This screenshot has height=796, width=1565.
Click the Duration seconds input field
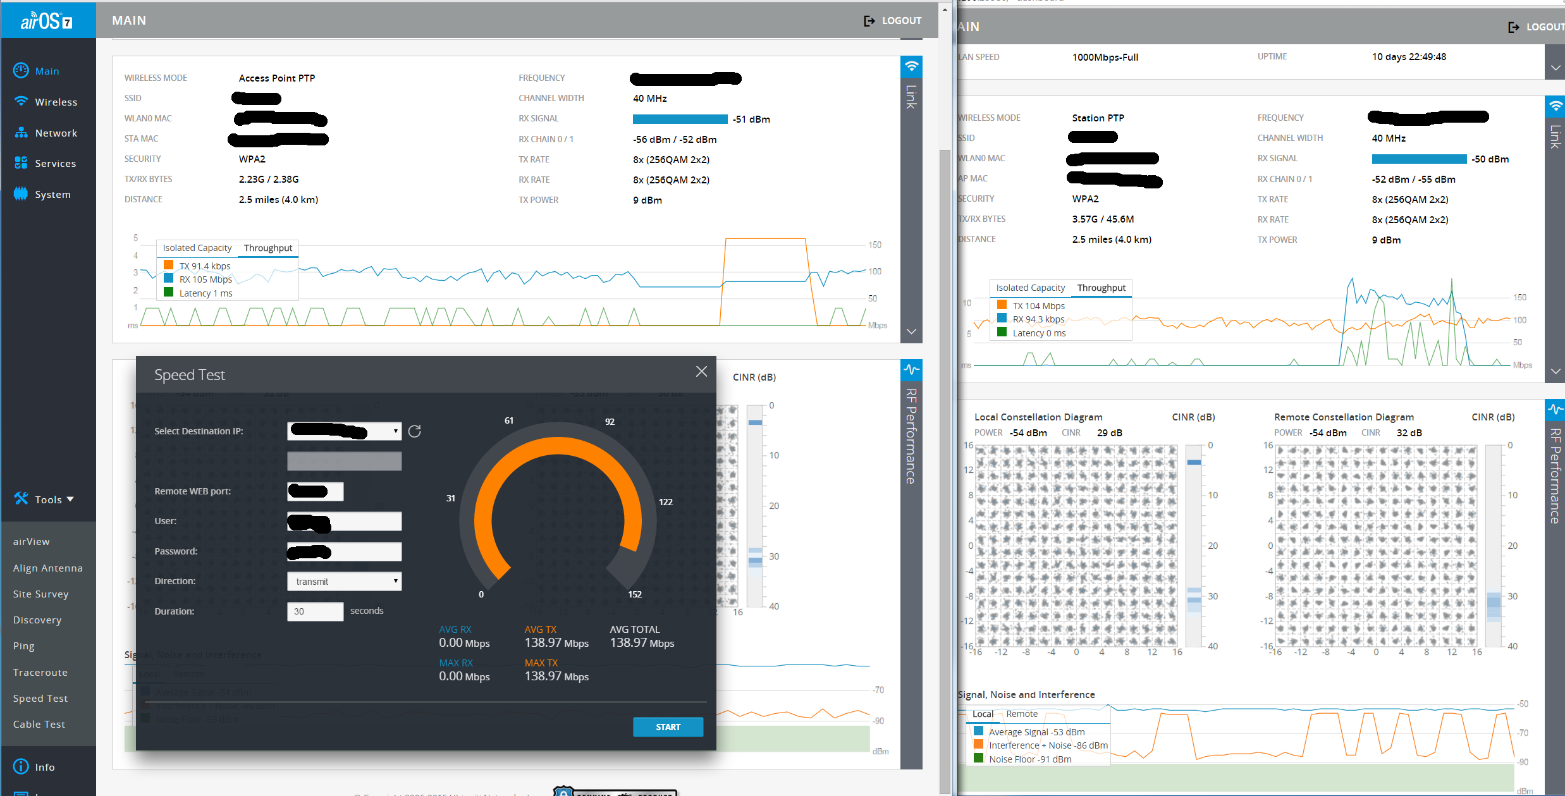click(x=315, y=611)
